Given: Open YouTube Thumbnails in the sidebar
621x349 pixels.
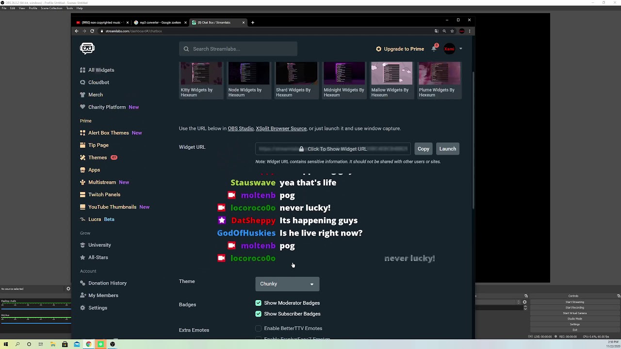Looking at the screenshot, I should point(114,207).
